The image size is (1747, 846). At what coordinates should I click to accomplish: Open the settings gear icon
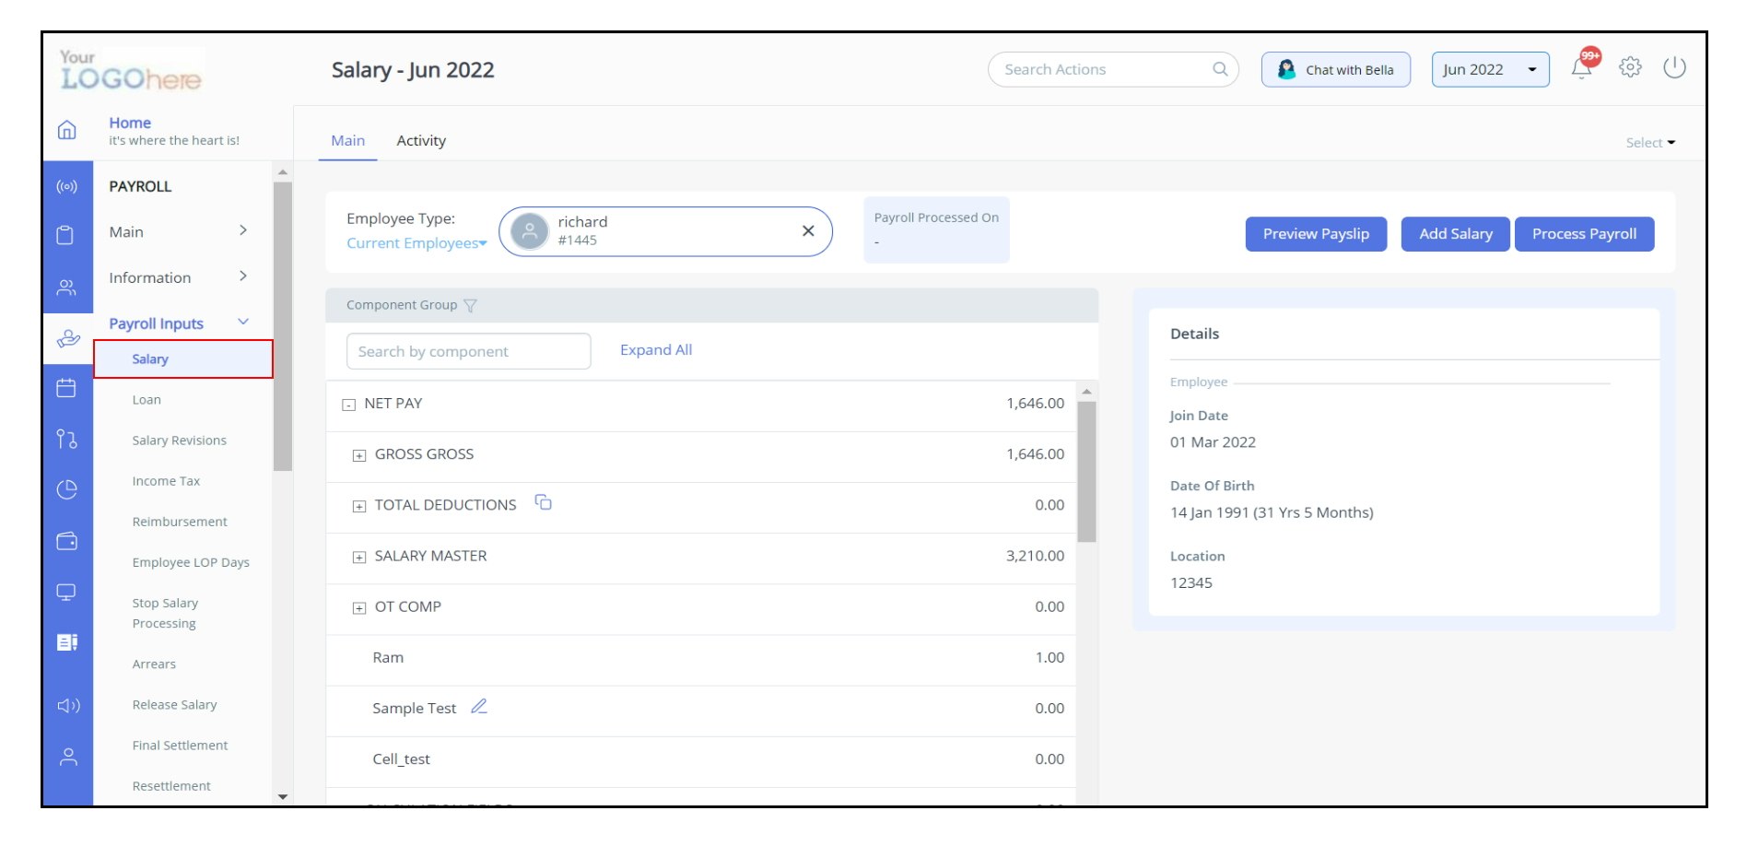[x=1630, y=67]
